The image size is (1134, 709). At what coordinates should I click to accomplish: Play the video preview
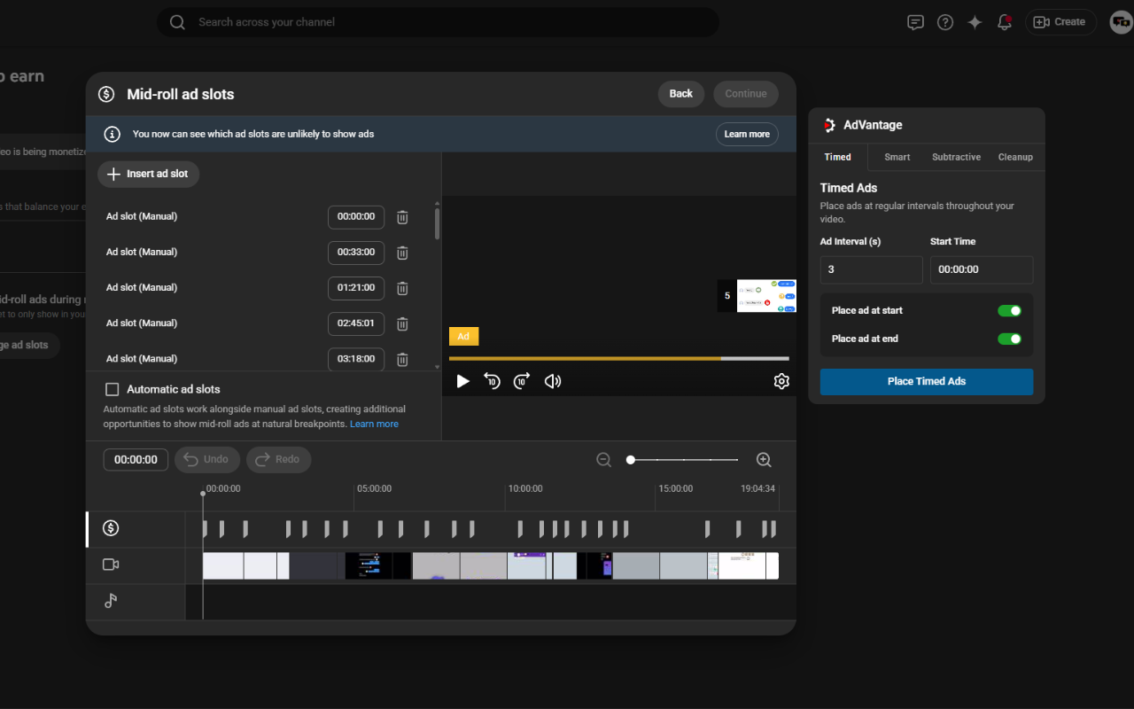pyautogui.click(x=462, y=381)
